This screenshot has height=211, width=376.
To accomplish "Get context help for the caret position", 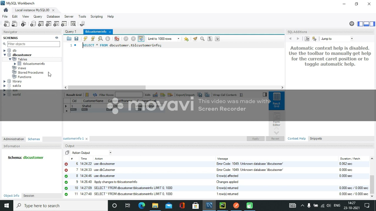I will [307, 39].
